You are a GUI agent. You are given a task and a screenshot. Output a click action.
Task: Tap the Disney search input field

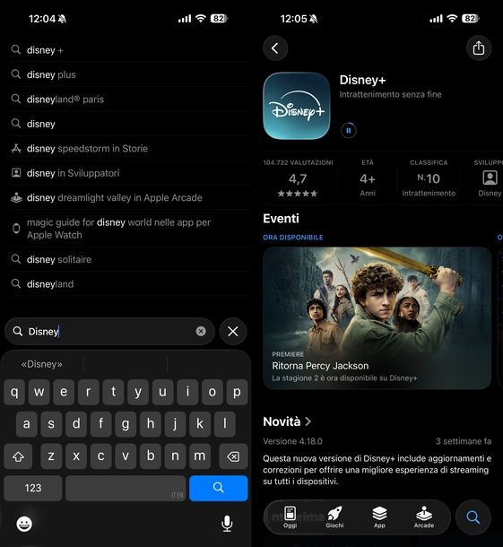click(109, 332)
